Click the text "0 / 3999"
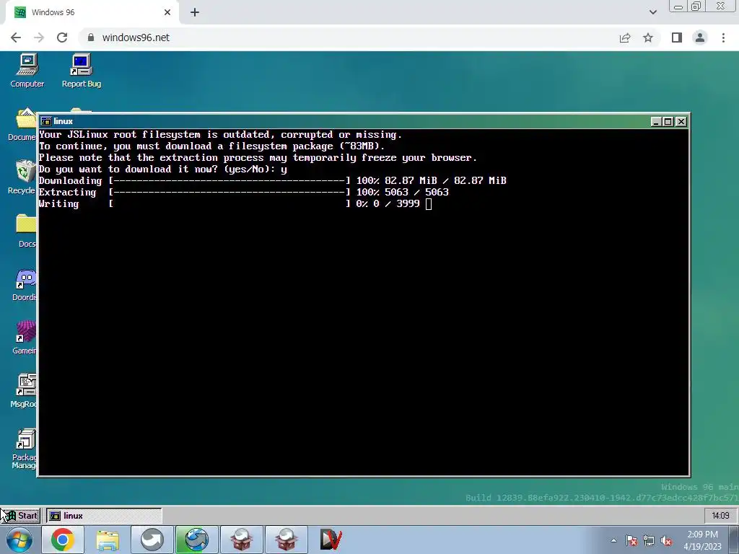The width and height of the screenshot is (739, 554). click(396, 204)
